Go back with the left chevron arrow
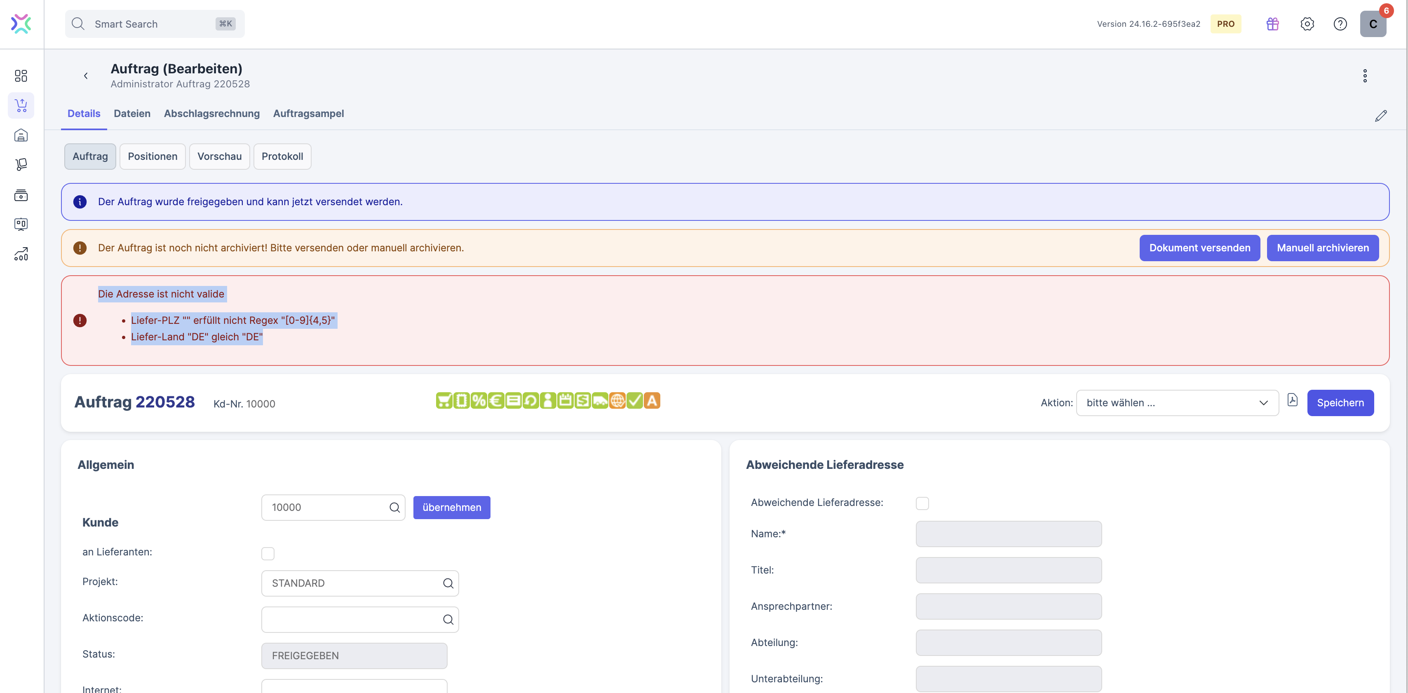This screenshot has height=693, width=1408. click(86, 76)
